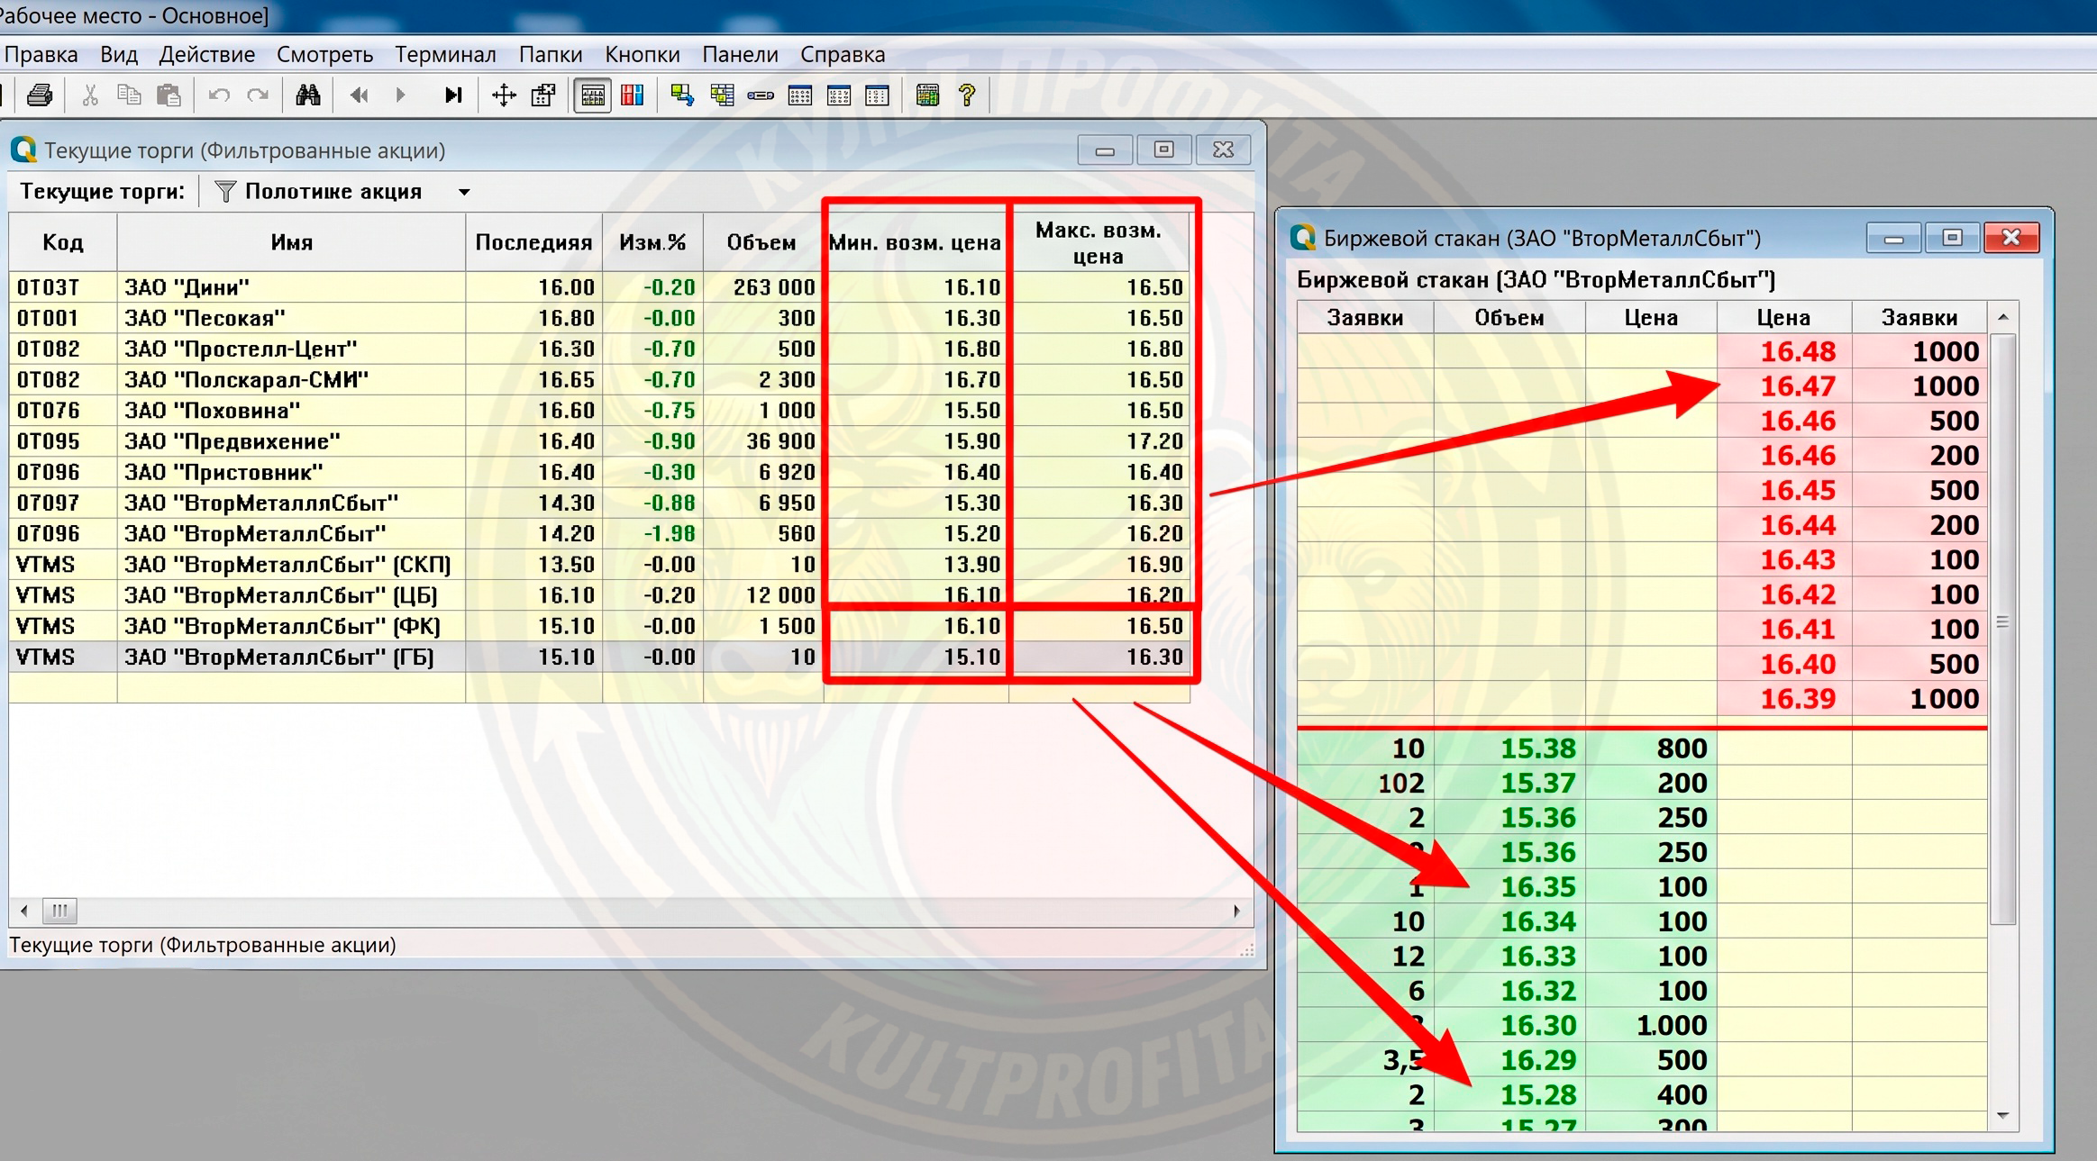The height and width of the screenshot is (1161, 2097).
Task: Click the green squares with blue arrow icon
Action: [682, 95]
